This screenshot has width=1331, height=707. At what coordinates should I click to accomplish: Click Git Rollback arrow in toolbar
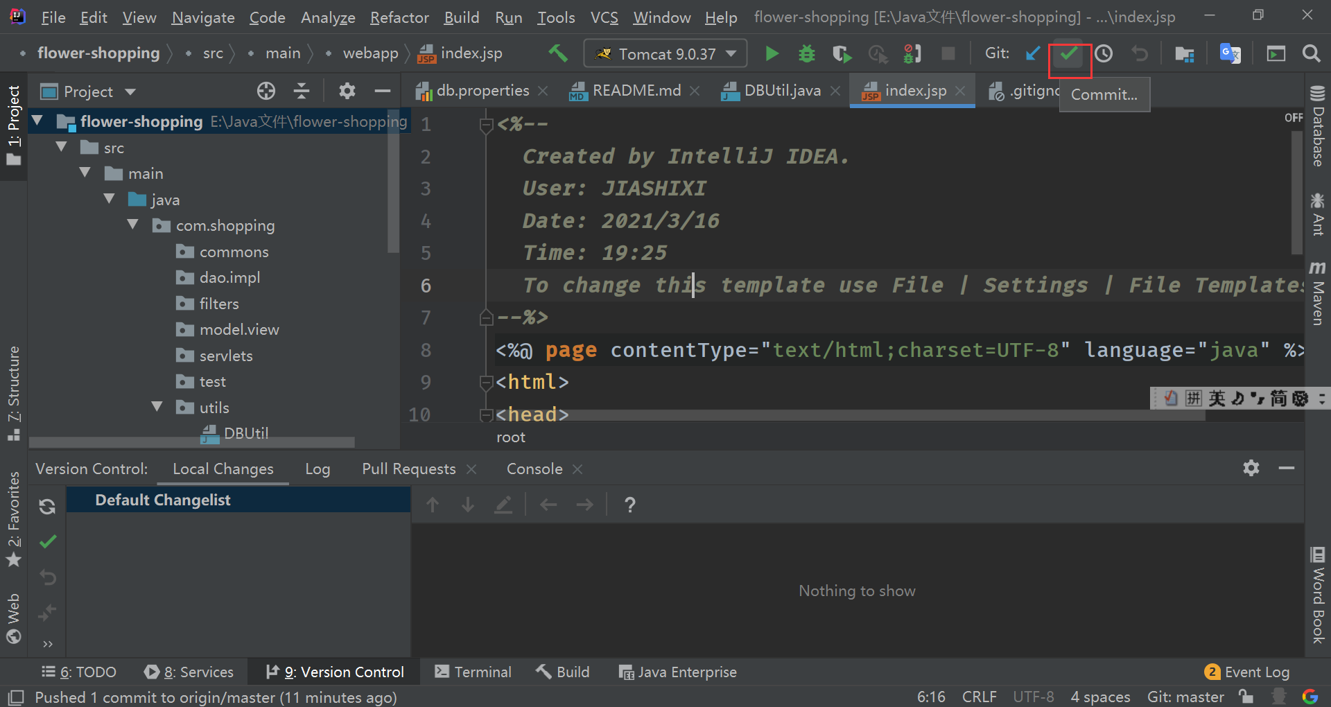[1140, 53]
